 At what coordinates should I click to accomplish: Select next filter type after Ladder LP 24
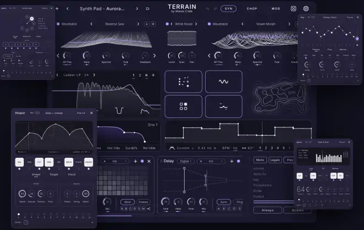point(94,75)
